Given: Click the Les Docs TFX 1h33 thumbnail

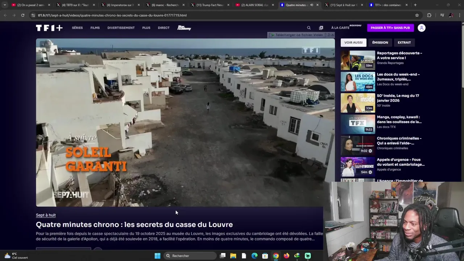Looking at the screenshot, I should tap(358, 124).
